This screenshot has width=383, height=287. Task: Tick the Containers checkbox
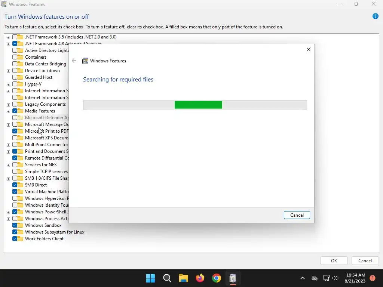click(15, 57)
